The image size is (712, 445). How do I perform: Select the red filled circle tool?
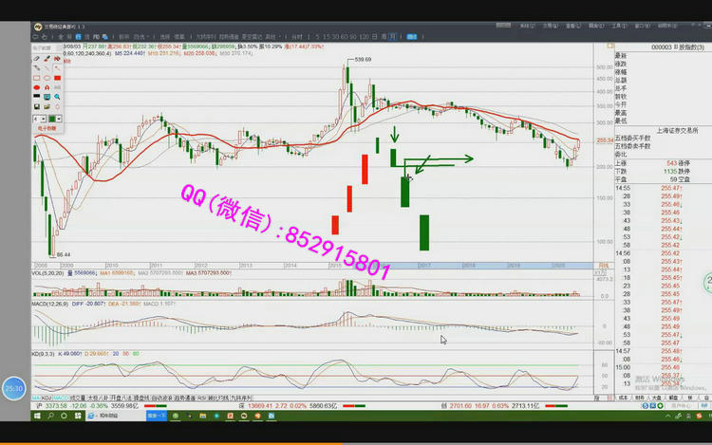click(37, 86)
